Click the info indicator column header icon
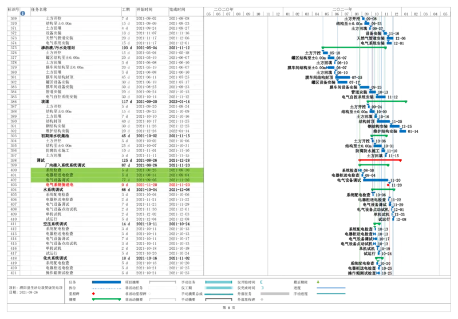 23,12
